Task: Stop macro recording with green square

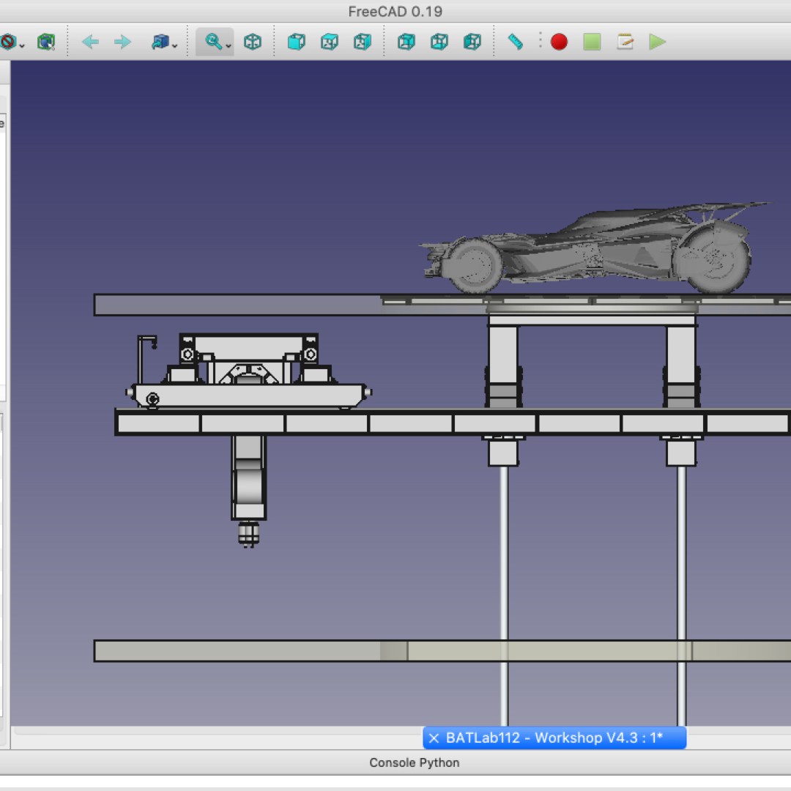Action: pyautogui.click(x=592, y=42)
